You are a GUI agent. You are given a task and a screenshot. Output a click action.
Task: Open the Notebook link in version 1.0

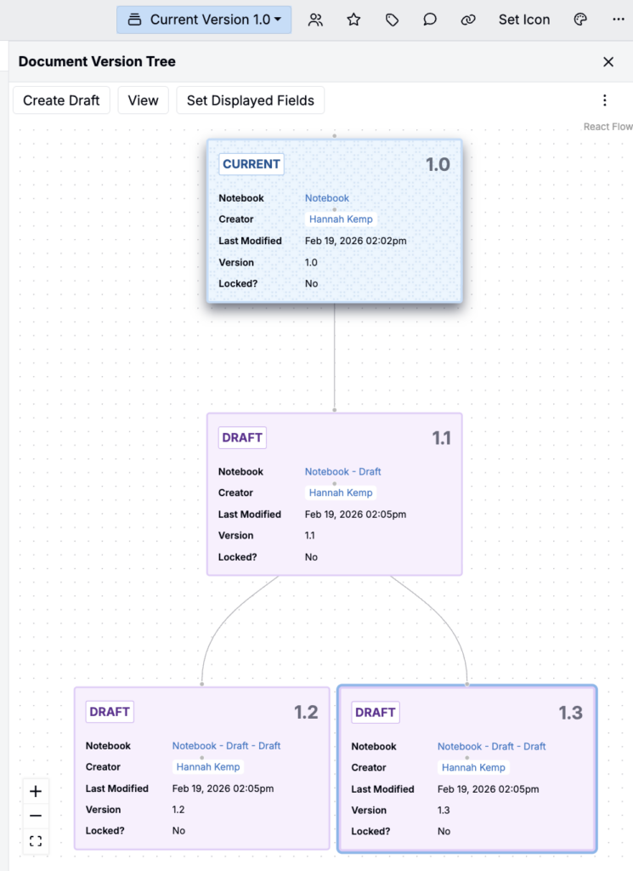[327, 198]
